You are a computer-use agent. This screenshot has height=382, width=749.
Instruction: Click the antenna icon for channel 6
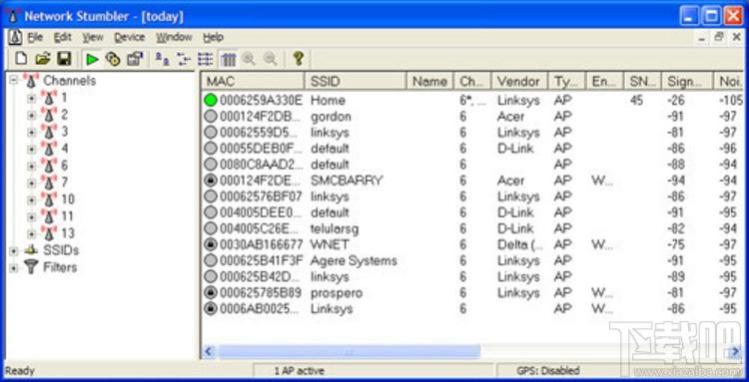49,166
